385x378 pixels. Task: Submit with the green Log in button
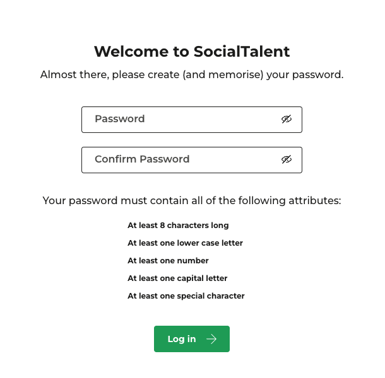[x=192, y=339]
